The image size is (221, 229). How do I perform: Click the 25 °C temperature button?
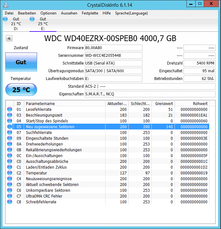click(21, 90)
